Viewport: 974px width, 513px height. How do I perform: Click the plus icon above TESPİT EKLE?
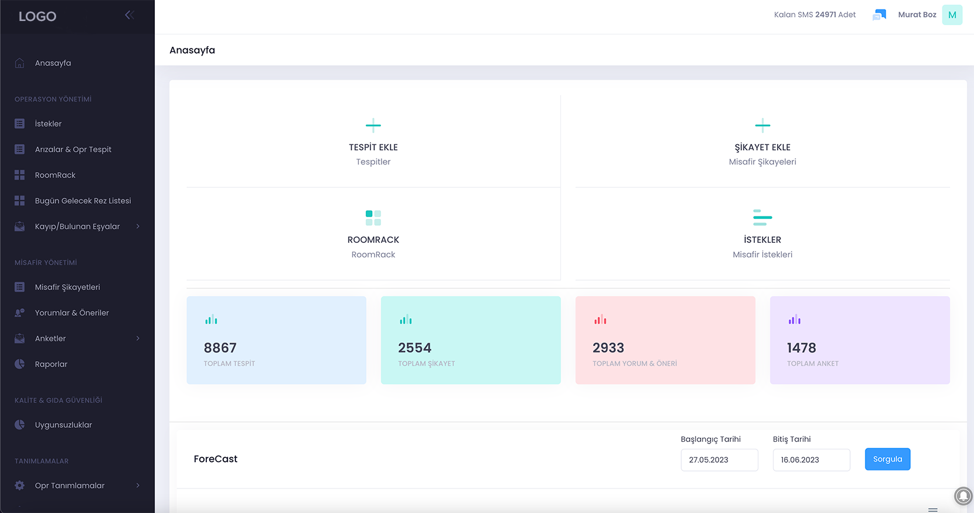(373, 125)
